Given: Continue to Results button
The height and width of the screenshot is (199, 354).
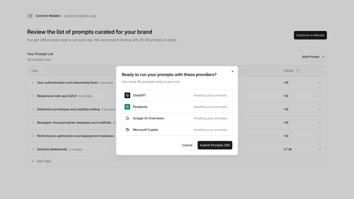Looking at the screenshot, I should 310,35.
